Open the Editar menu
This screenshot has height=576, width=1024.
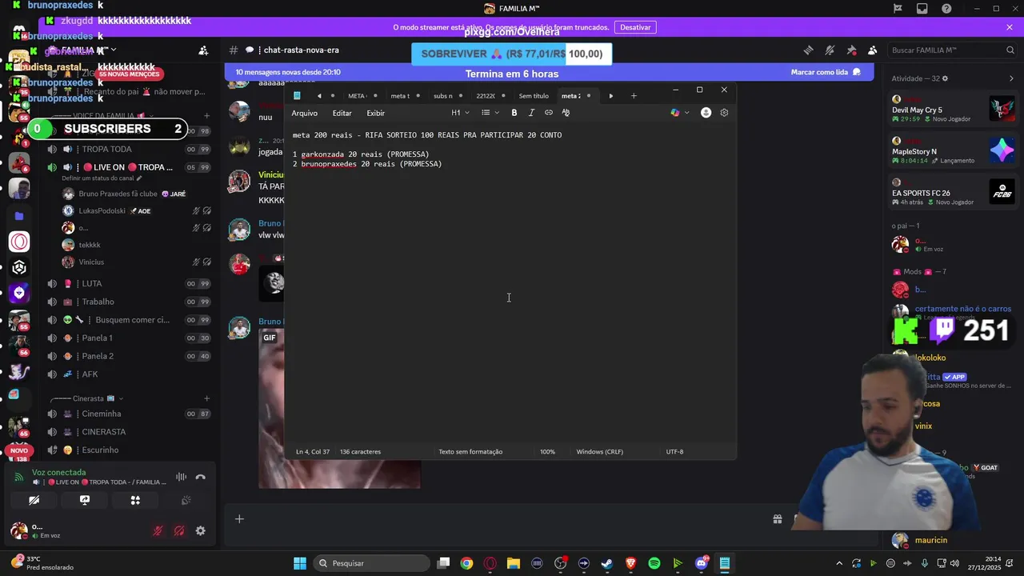342,113
